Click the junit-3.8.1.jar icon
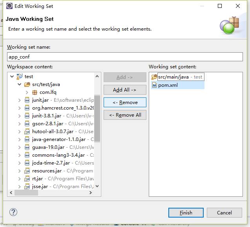Viewport: 250px width, 227px height. tap(27, 116)
